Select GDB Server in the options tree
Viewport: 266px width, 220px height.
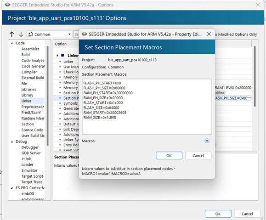click(x=31, y=153)
